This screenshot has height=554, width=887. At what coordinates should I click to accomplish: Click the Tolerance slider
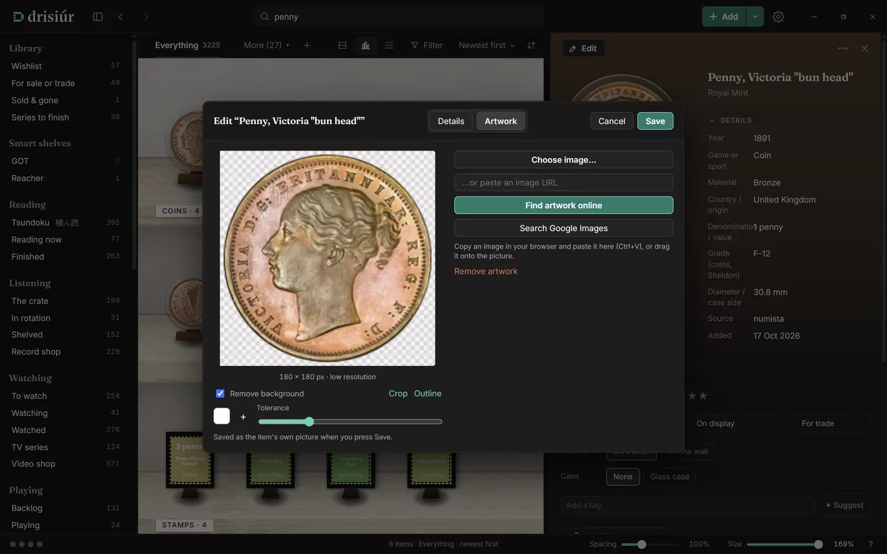[x=350, y=422]
